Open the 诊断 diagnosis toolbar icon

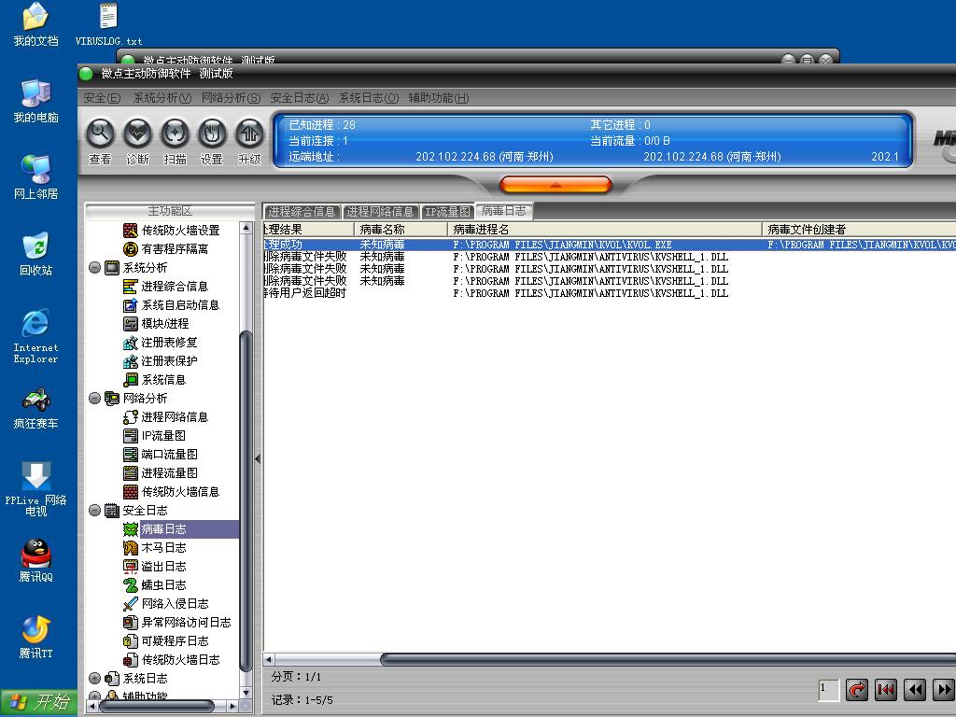point(138,133)
